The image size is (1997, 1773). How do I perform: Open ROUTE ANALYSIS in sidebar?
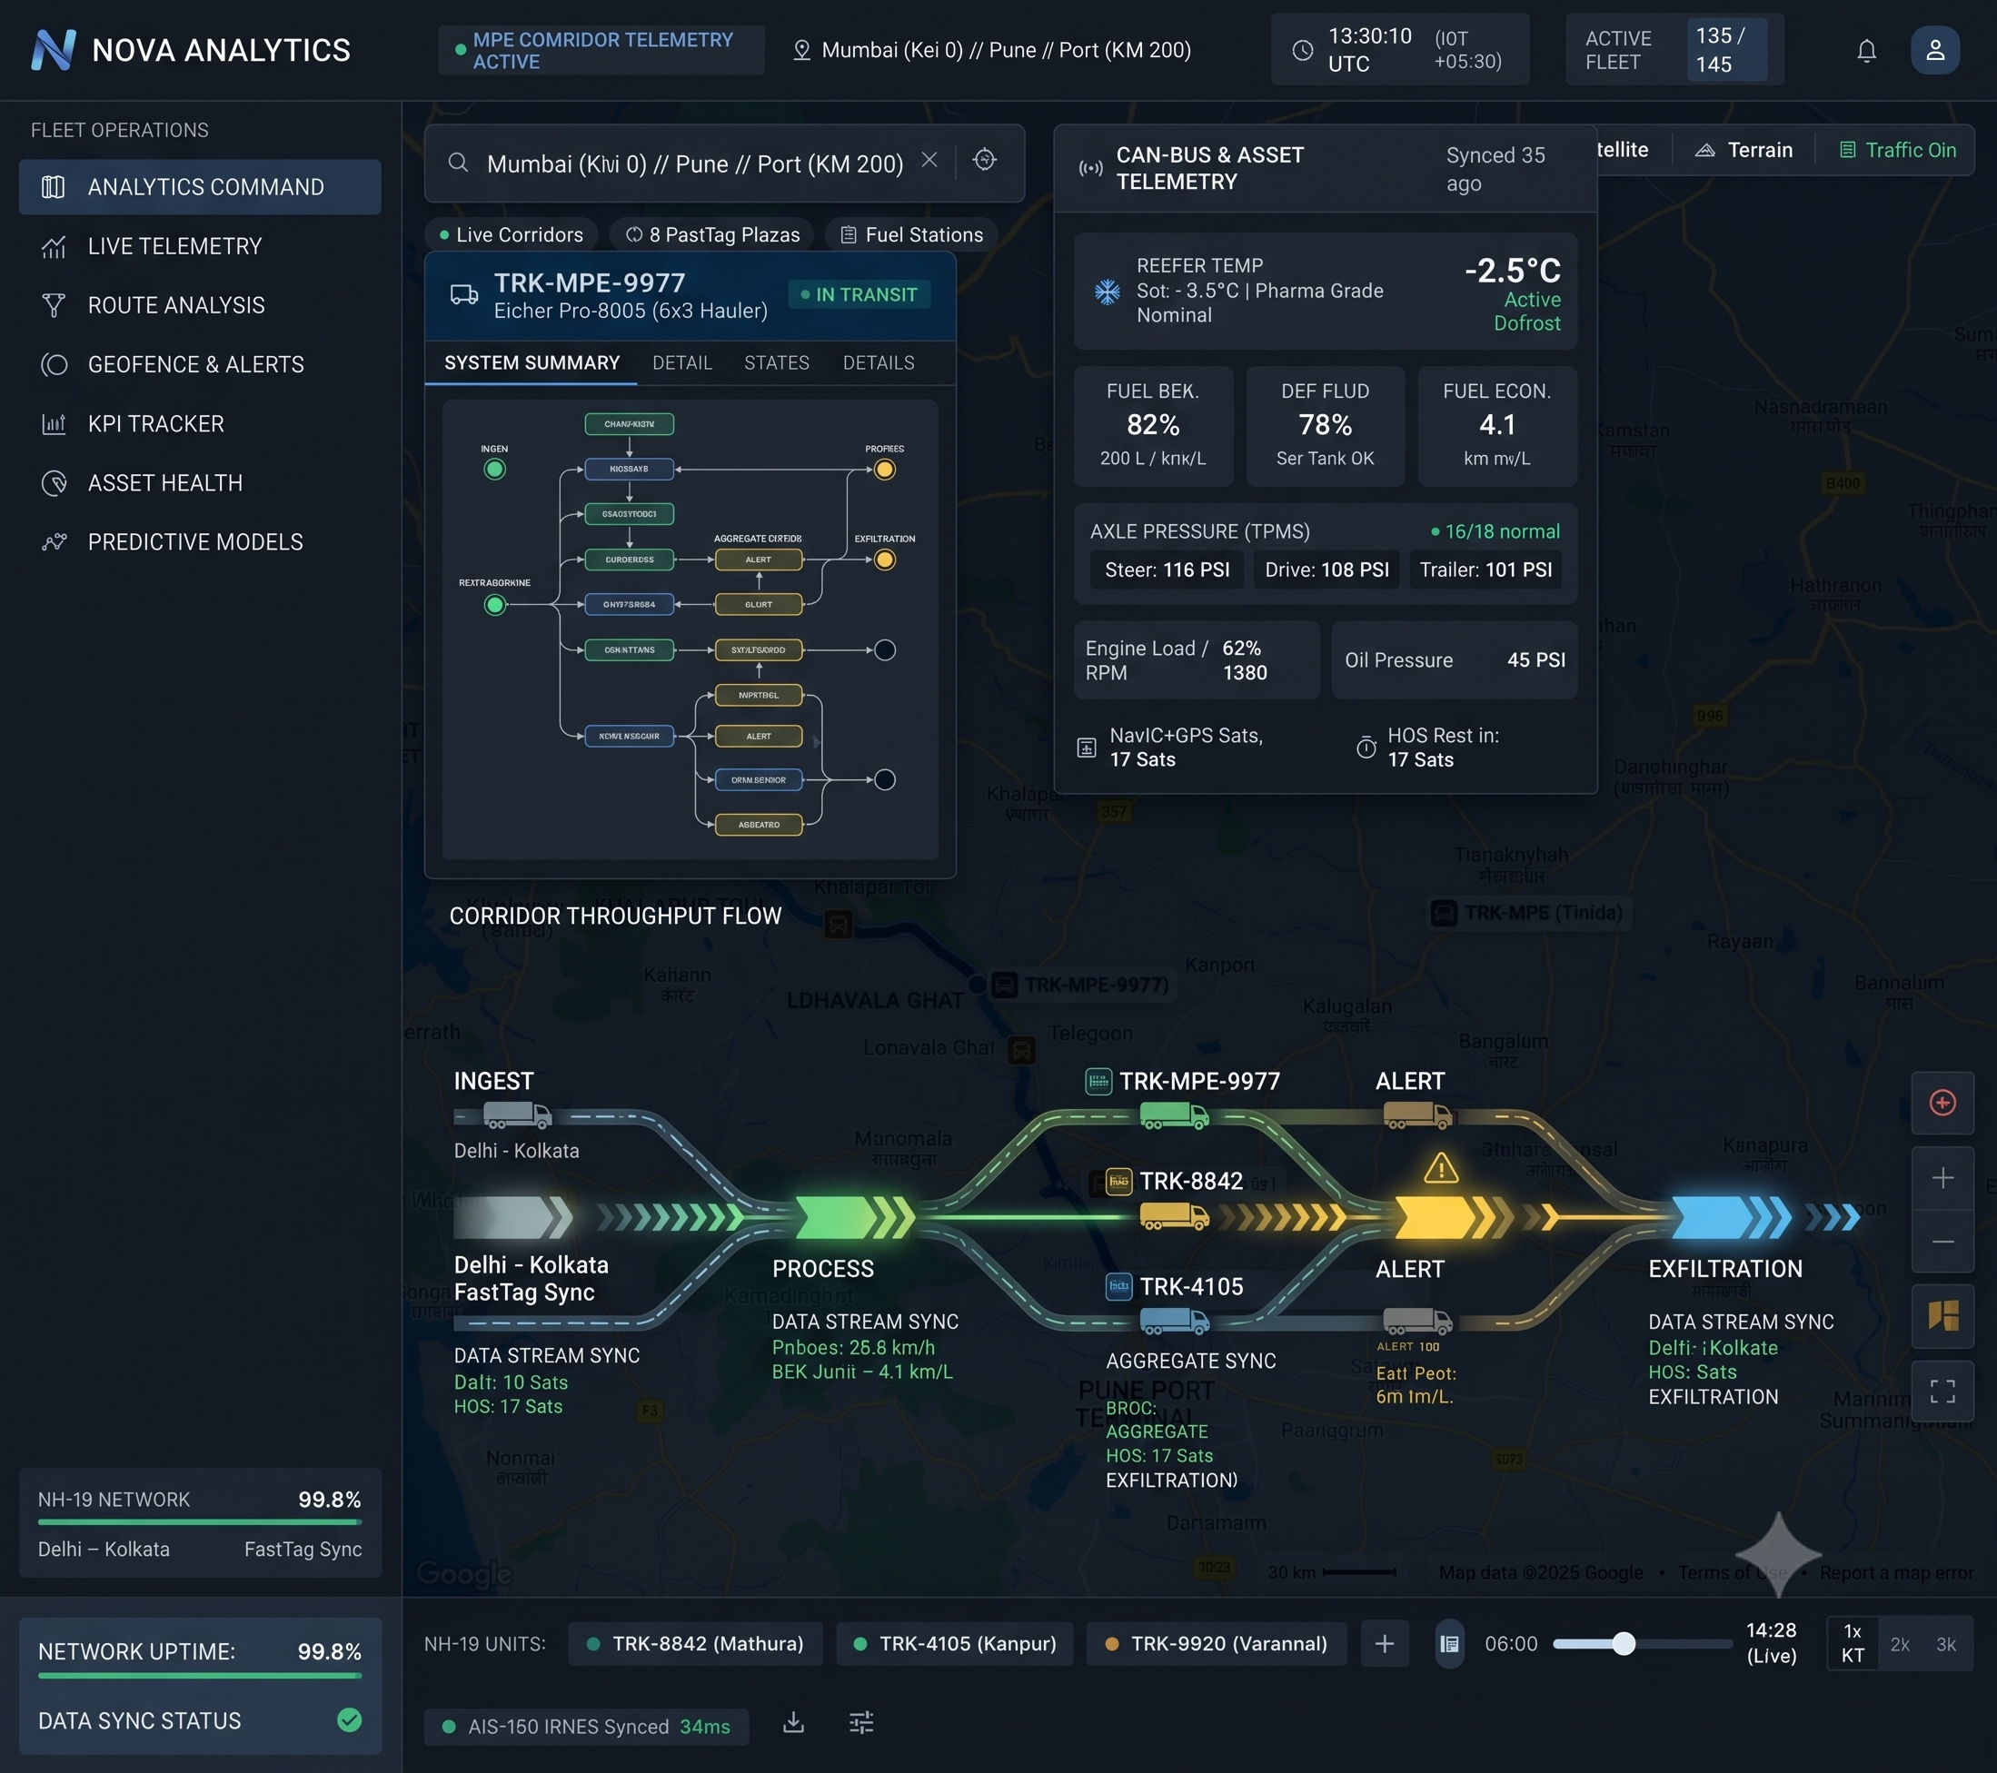point(200,306)
